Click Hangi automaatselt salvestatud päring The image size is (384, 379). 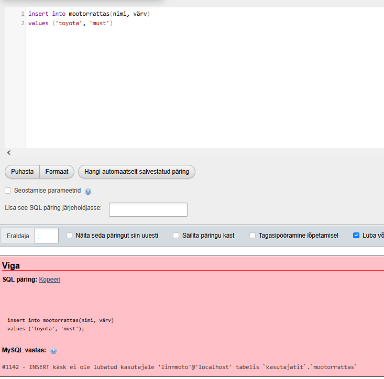click(x=137, y=172)
